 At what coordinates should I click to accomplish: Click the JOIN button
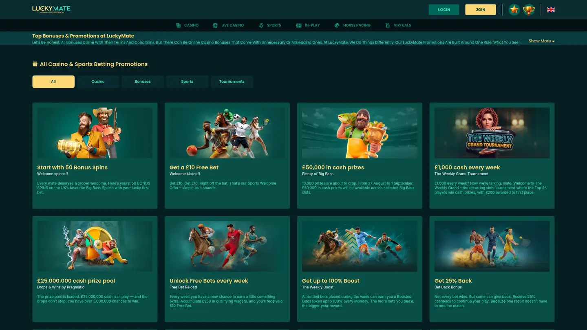[481, 10]
